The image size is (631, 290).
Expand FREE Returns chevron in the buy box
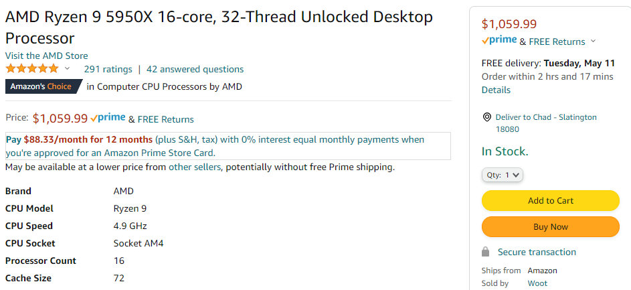pos(594,42)
